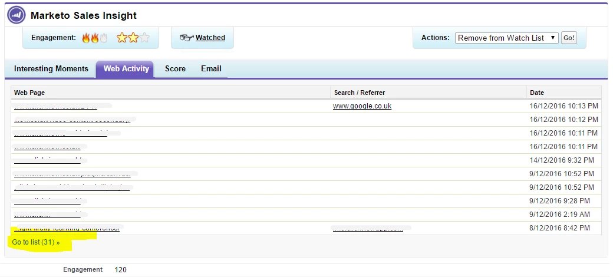Image resolution: width=613 pixels, height=277 pixels.
Task: Click the Marketo Sales Insight title
Action: pyautogui.click(x=84, y=16)
